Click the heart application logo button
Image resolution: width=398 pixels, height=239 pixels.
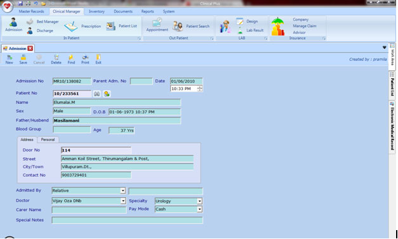(7, 6)
